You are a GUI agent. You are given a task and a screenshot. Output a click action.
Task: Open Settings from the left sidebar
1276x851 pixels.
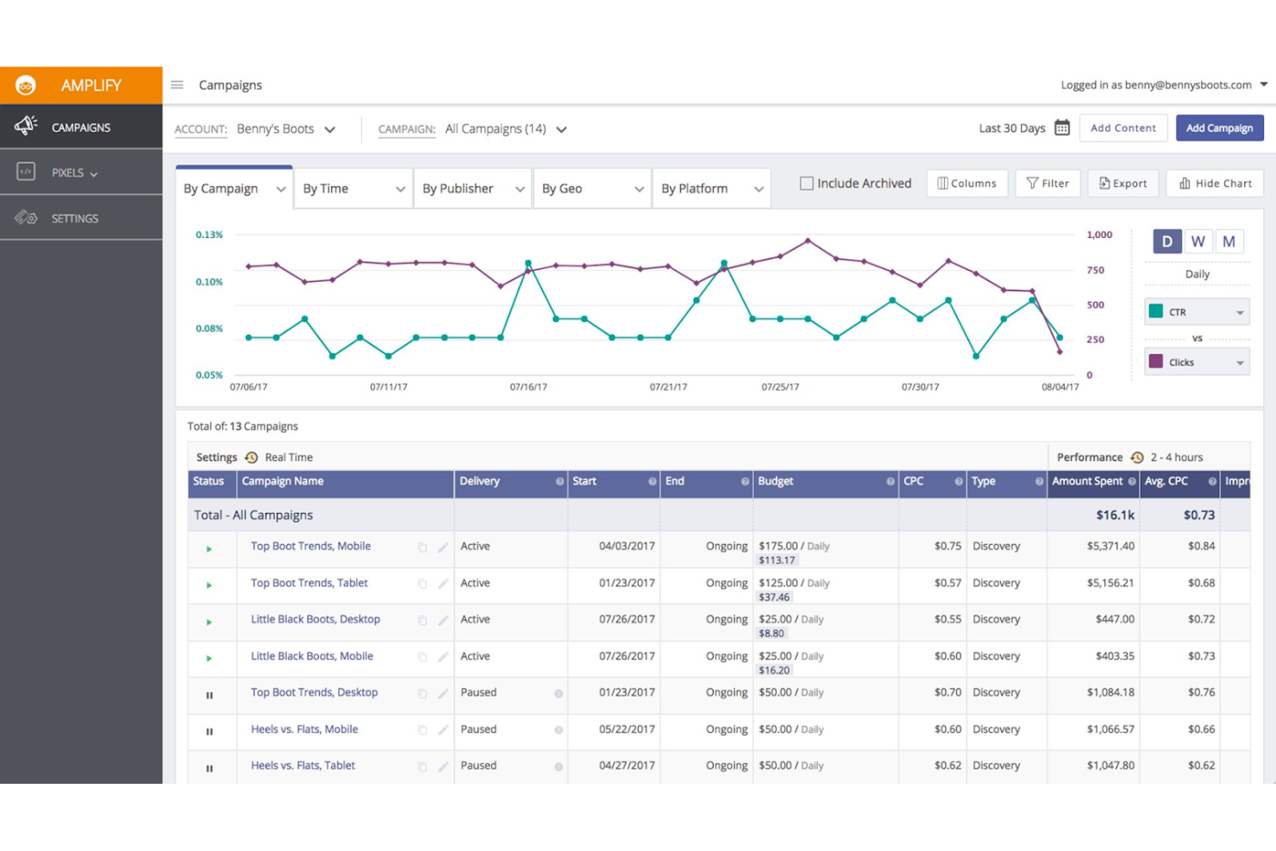coord(74,217)
